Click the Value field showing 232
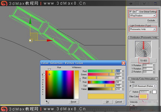Screen dimensions: 161x112 pos(119,89)
